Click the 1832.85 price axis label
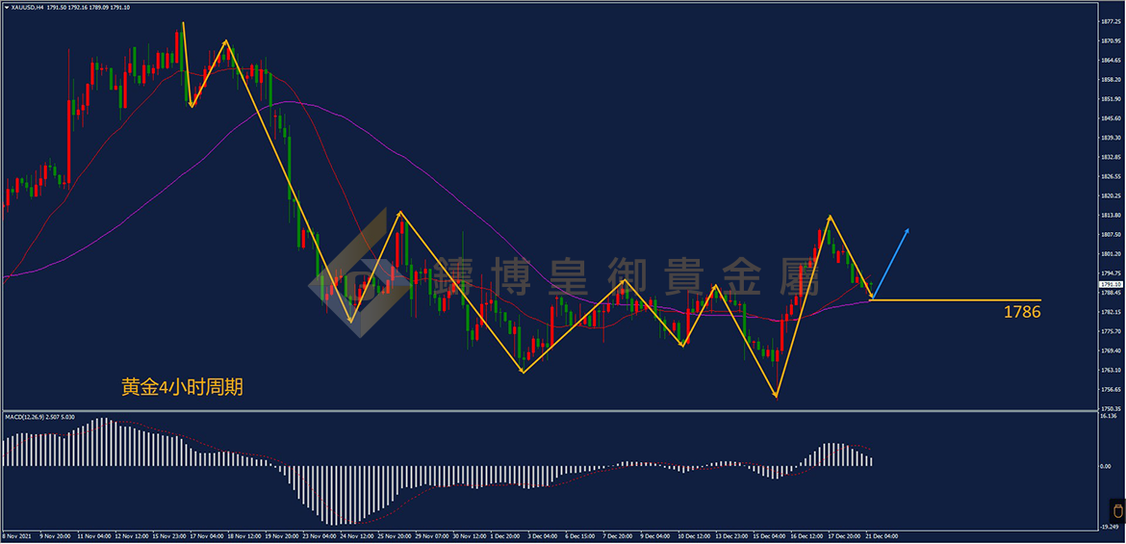The height and width of the screenshot is (544, 1126). [x=1110, y=157]
